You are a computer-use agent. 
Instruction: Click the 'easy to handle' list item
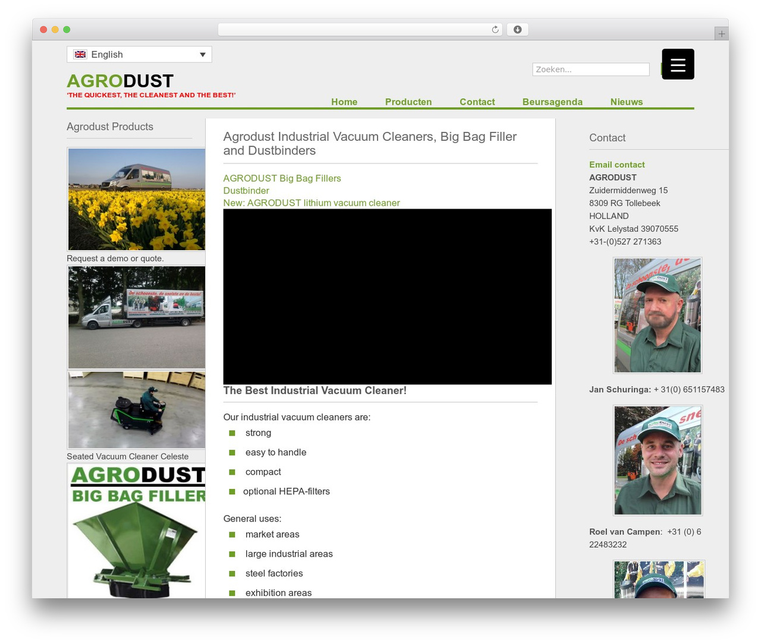point(276,452)
